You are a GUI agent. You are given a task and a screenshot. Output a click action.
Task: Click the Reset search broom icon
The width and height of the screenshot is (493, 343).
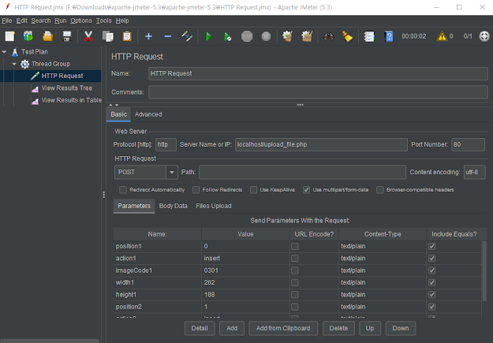[x=347, y=36]
